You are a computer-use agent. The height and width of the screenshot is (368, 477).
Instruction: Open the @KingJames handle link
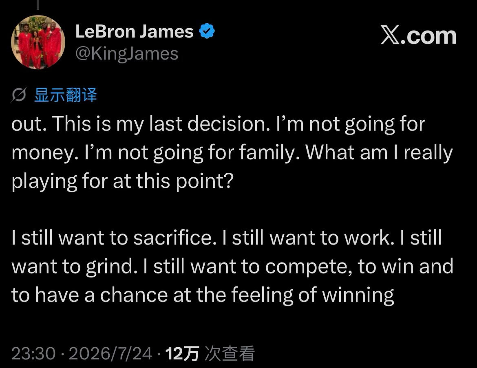tap(126, 54)
